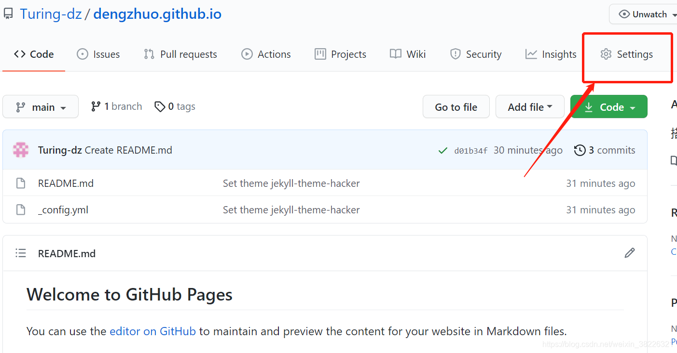
Task: Open the repository Settings tab
Action: coord(627,54)
